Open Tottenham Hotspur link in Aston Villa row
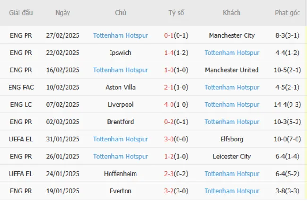The height and width of the screenshot is (202, 307). [232, 87]
